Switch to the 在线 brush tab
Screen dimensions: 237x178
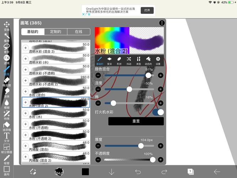pos(79,32)
